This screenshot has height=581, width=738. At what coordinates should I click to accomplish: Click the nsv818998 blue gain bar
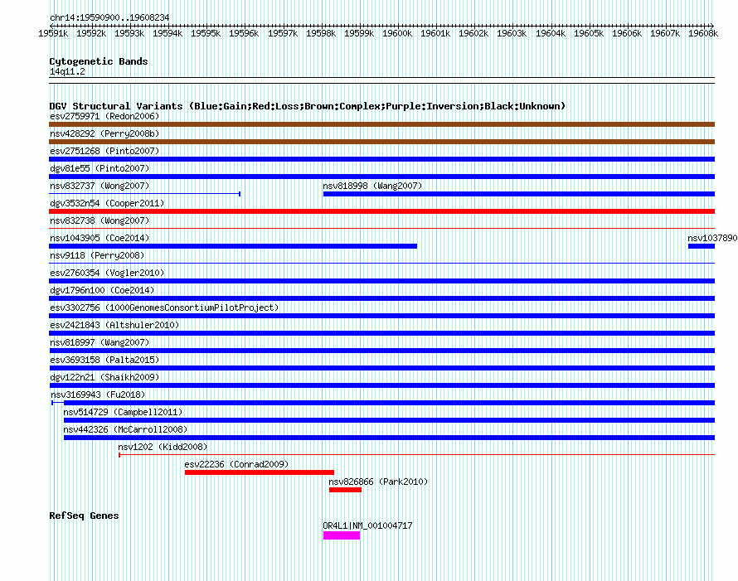519,194
